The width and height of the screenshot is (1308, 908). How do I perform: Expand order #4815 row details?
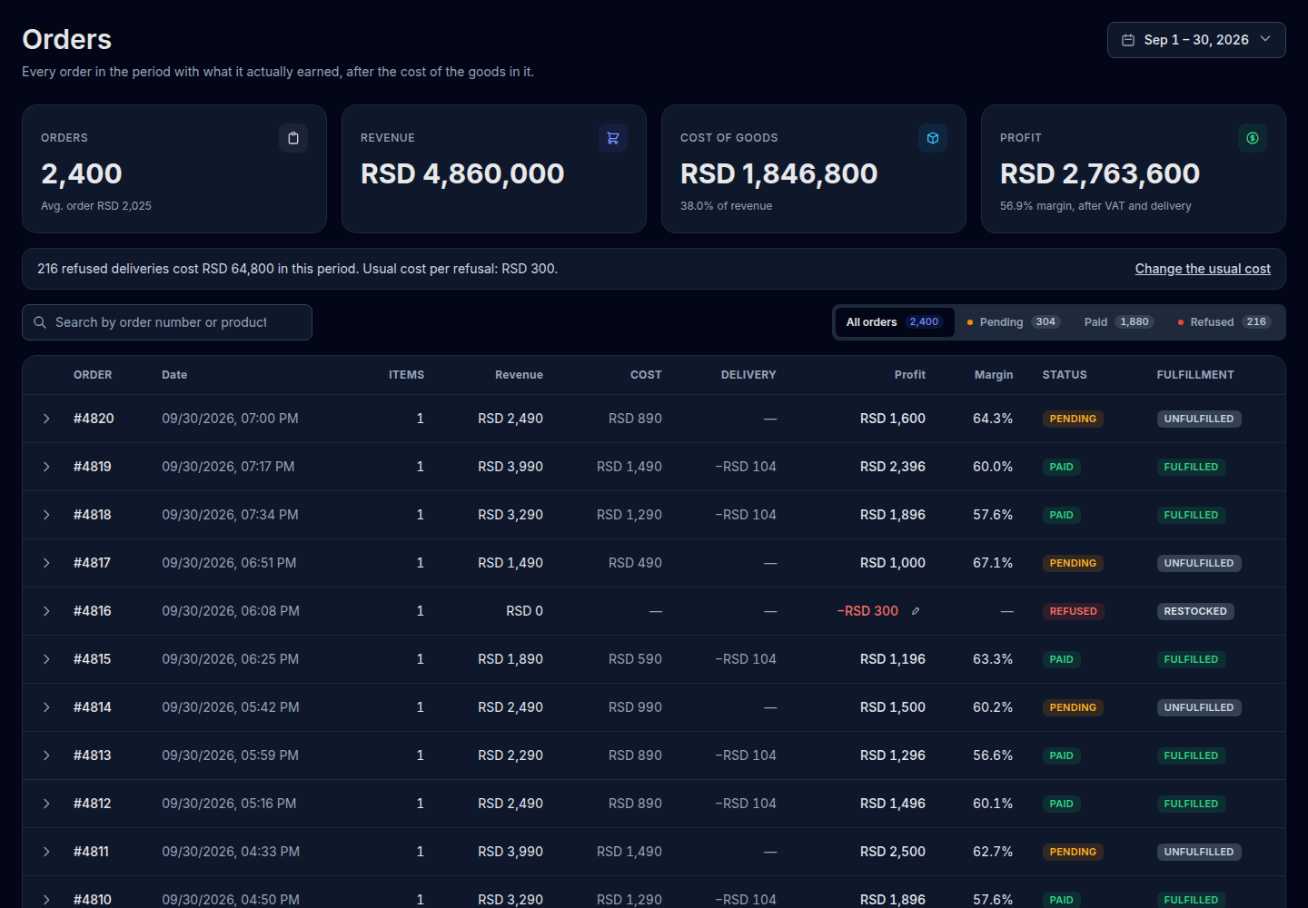pyautogui.click(x=46, y=659)
